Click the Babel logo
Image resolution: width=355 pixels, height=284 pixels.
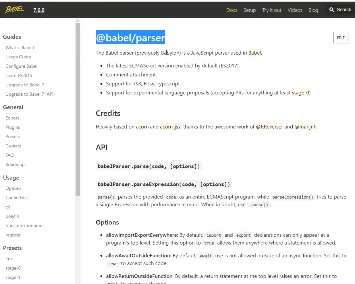coord(15,10)
